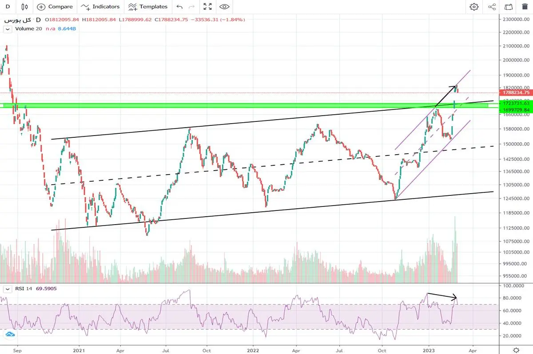Click the share chart icon
The image size is (533, 354).
[492, 7]
